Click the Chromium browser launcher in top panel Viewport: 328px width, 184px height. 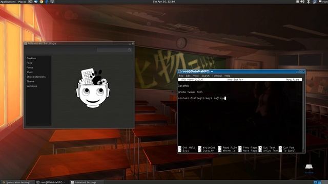[x=42, y=2]
